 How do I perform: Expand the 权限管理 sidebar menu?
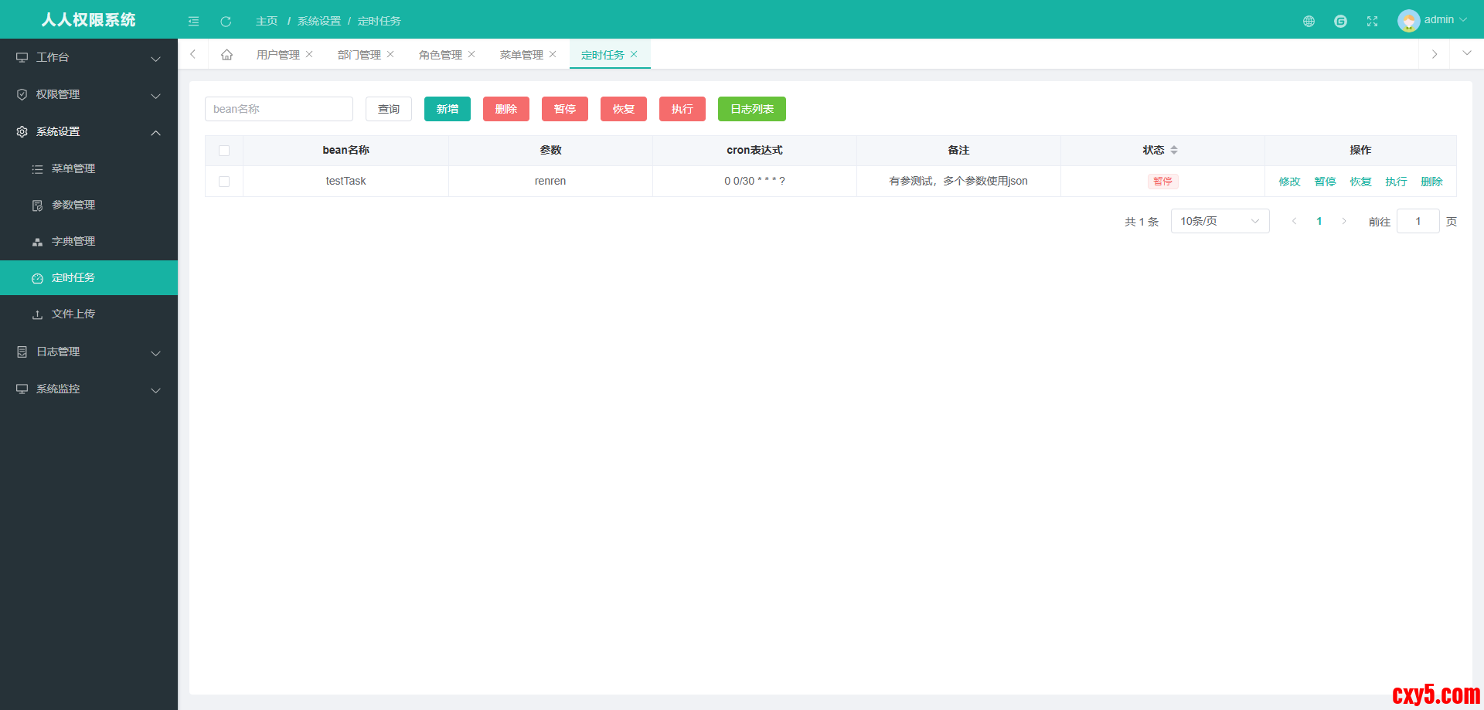tap(89, 94)
